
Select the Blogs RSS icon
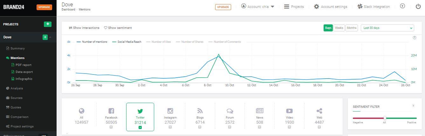tap(200, 111)
